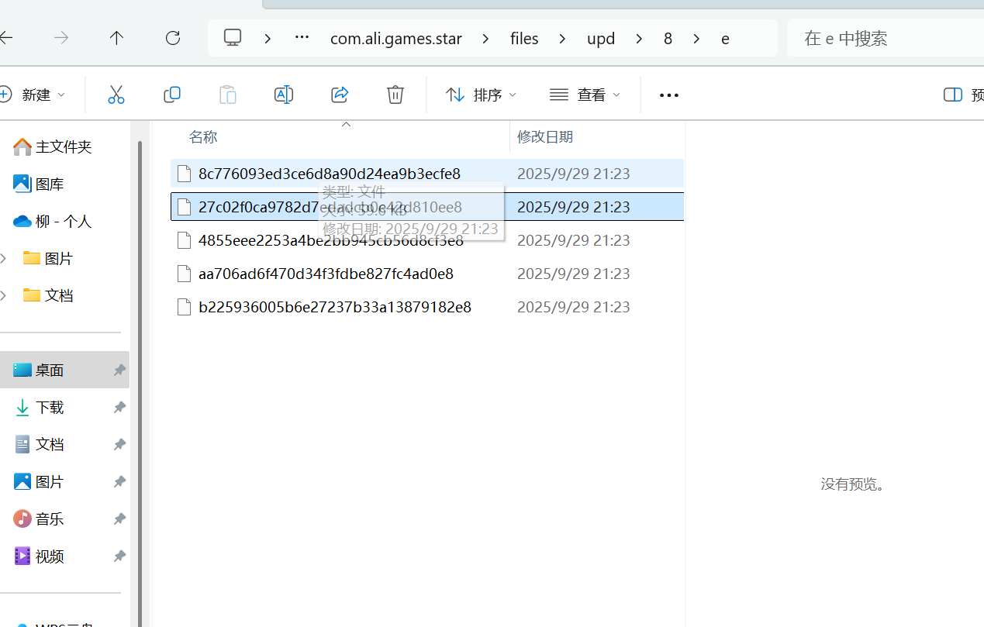The height and width of the screenshot is (627, 984).
Task: Sort by the 修改日期 column header
Action: tap(545, 136)
